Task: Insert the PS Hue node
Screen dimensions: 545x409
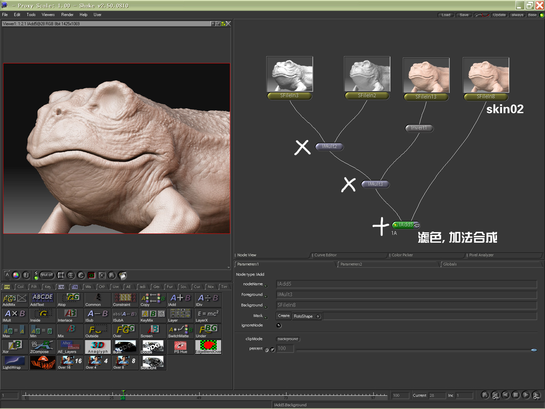Action: (x=181, y=347)
